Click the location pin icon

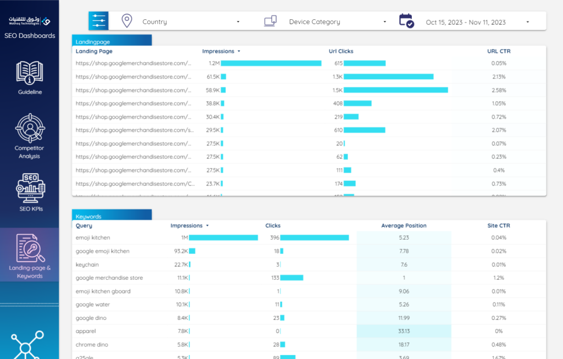click(x=127, y=21)
